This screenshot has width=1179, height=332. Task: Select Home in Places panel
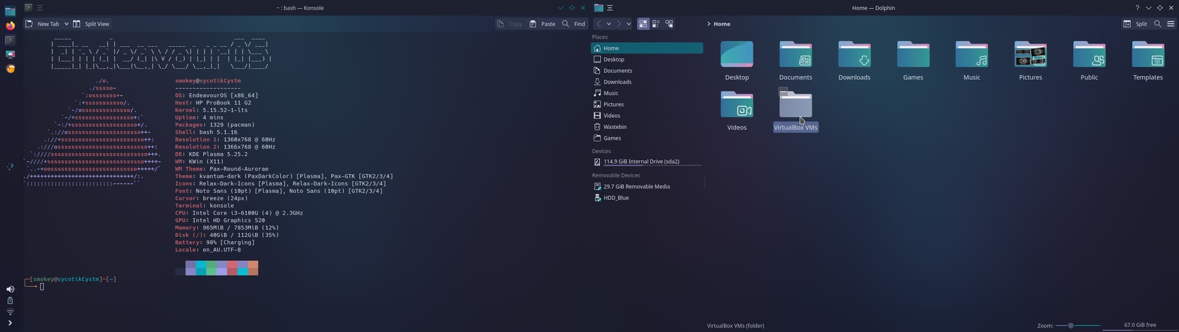tap(647, 48)
